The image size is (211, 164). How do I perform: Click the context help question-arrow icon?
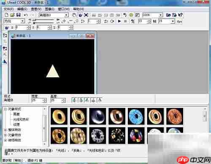(x=180, y=15)
